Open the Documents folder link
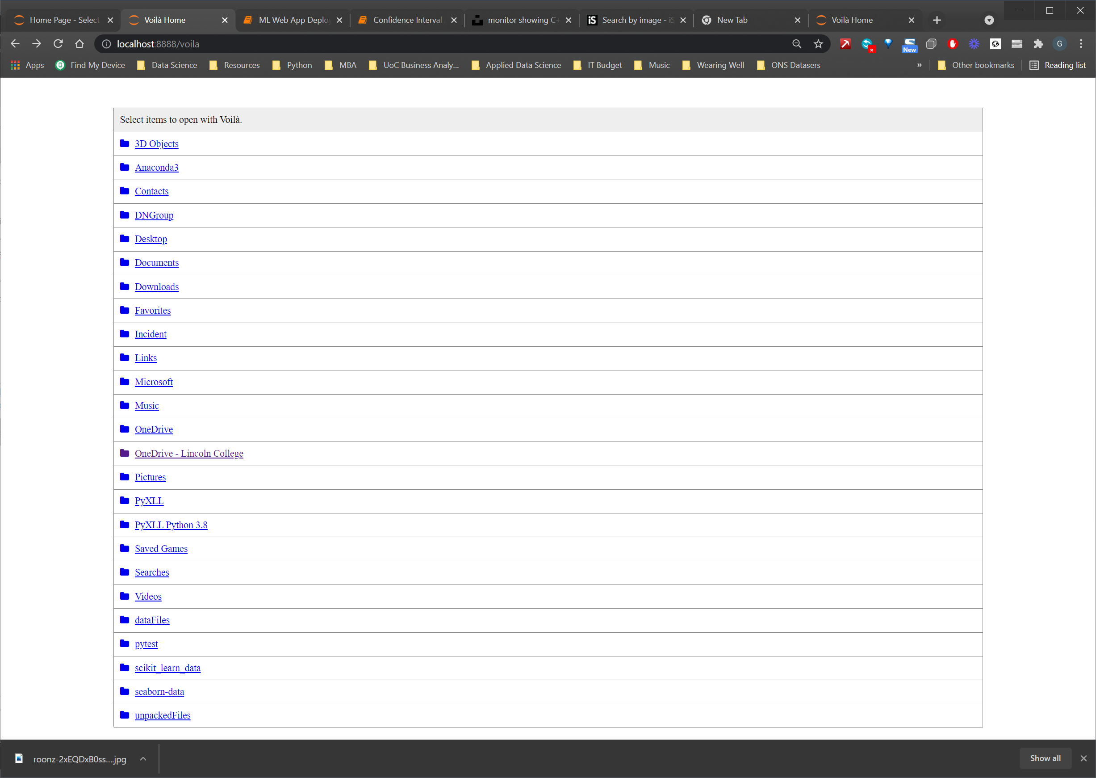This screenshot has height=778, width=1096. point(157,262)
